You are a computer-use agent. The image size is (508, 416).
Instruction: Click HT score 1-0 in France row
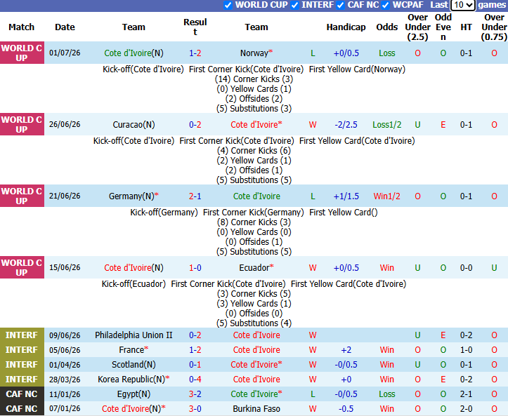click(x=467, y=349)
